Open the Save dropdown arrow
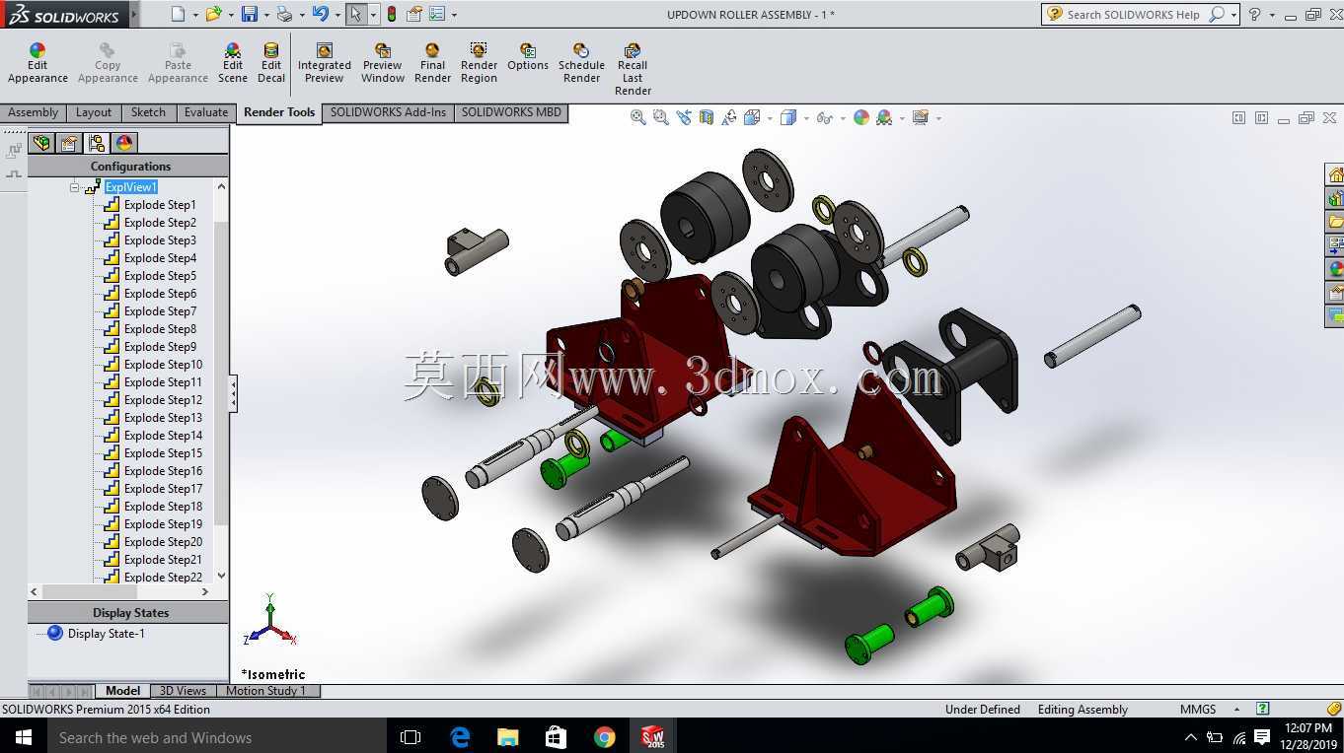The image size is (1344, 753). coord(266,15)
